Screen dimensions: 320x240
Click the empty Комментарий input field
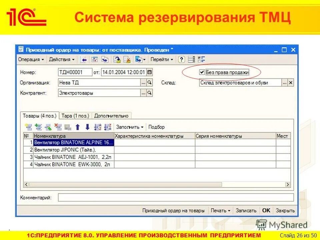(176, 198)
